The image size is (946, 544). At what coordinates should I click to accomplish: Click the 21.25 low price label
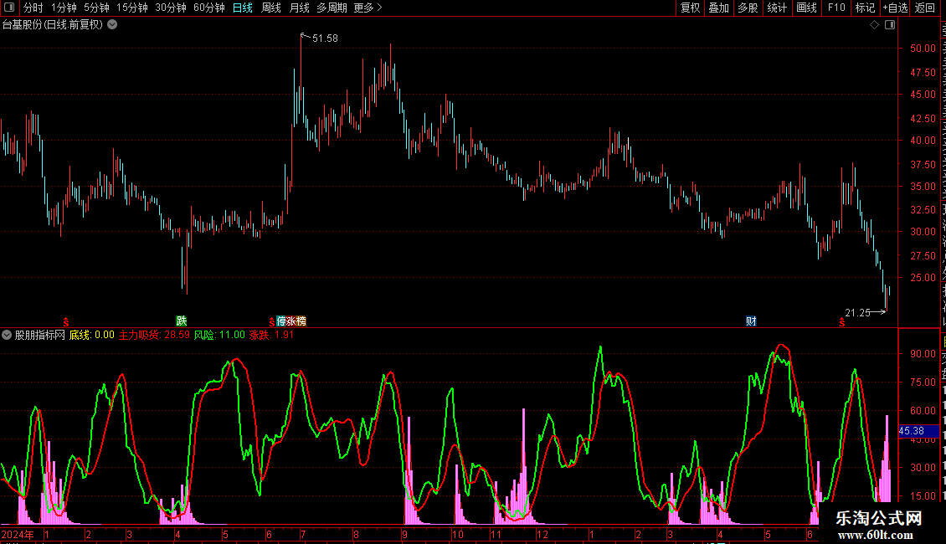tap(857, 312)
